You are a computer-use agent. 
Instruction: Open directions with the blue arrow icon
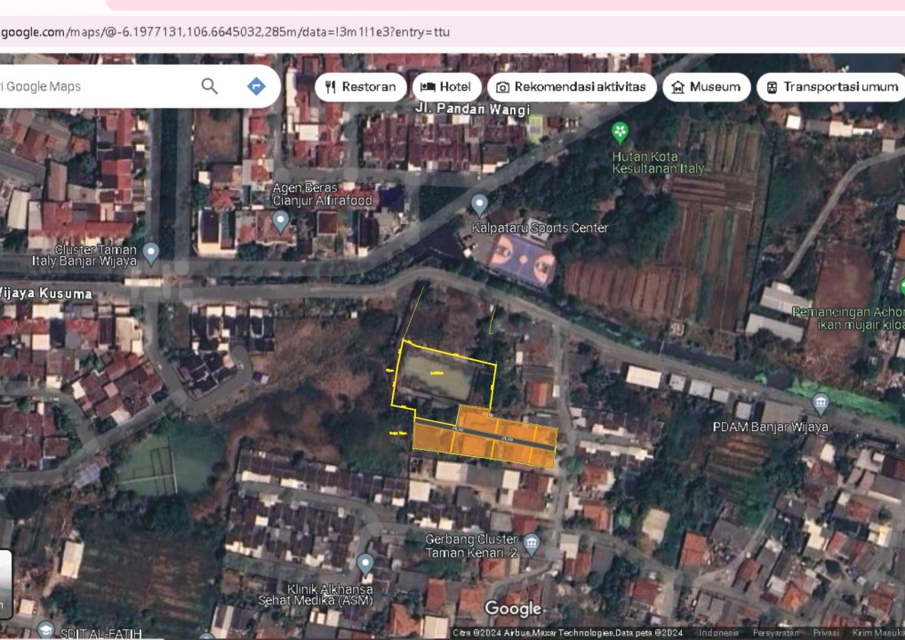(256, 86)
